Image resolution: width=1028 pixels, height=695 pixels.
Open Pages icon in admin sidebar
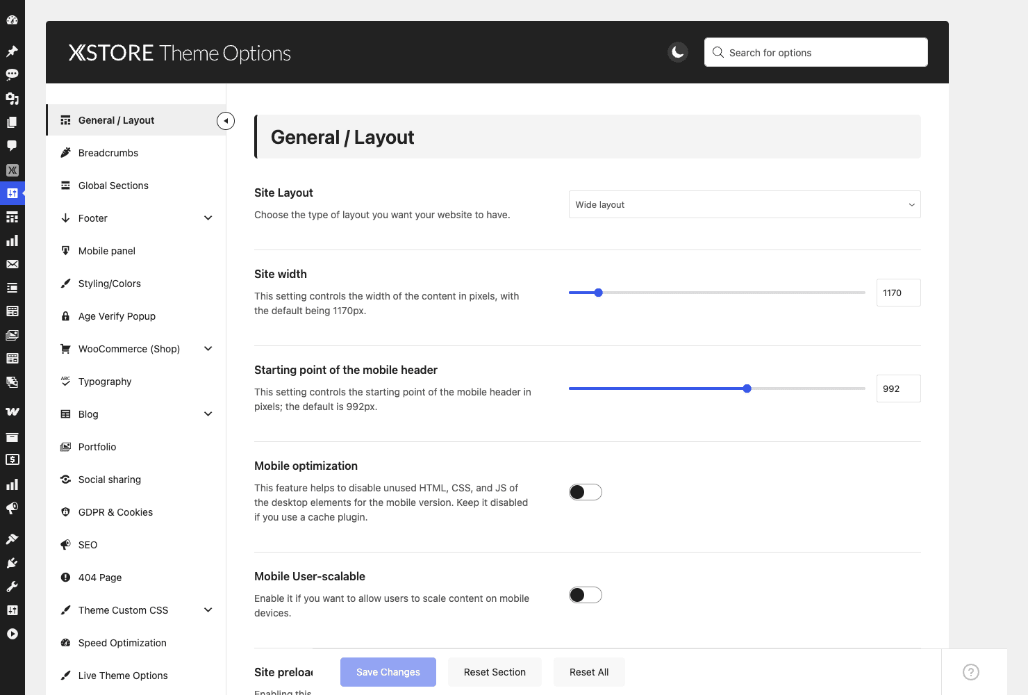pyautogui.click(x=12, y=122)
